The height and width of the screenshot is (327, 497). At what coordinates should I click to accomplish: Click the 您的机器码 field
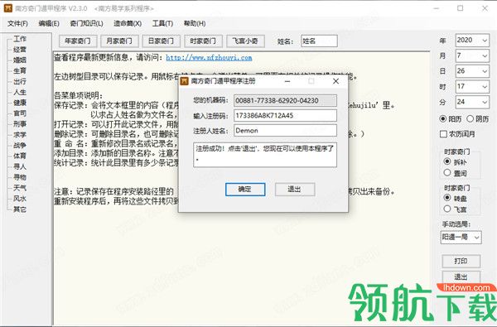click(285, 100)
